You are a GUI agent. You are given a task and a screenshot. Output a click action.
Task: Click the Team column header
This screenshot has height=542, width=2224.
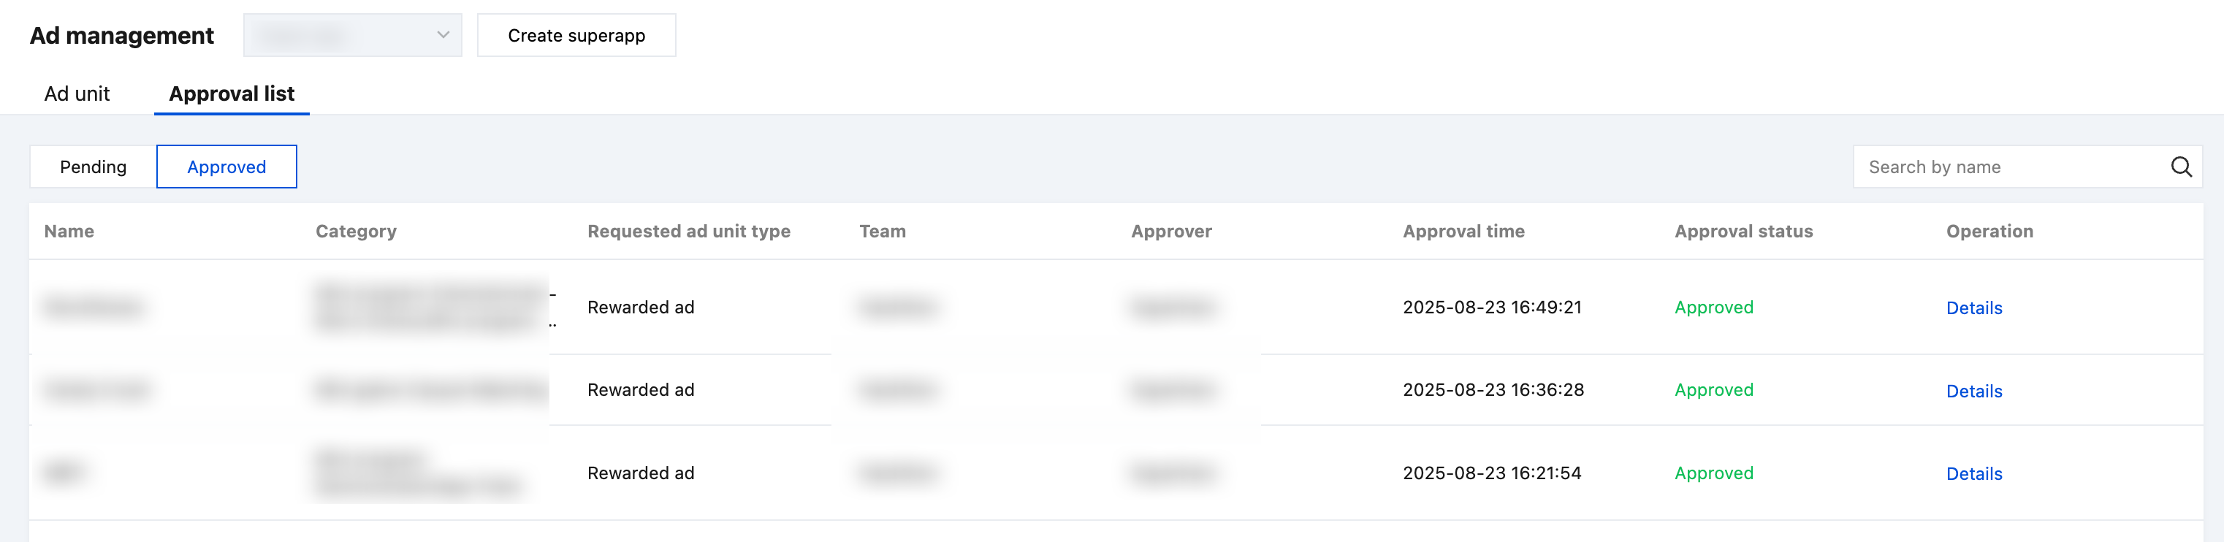[x=881, y=232]
